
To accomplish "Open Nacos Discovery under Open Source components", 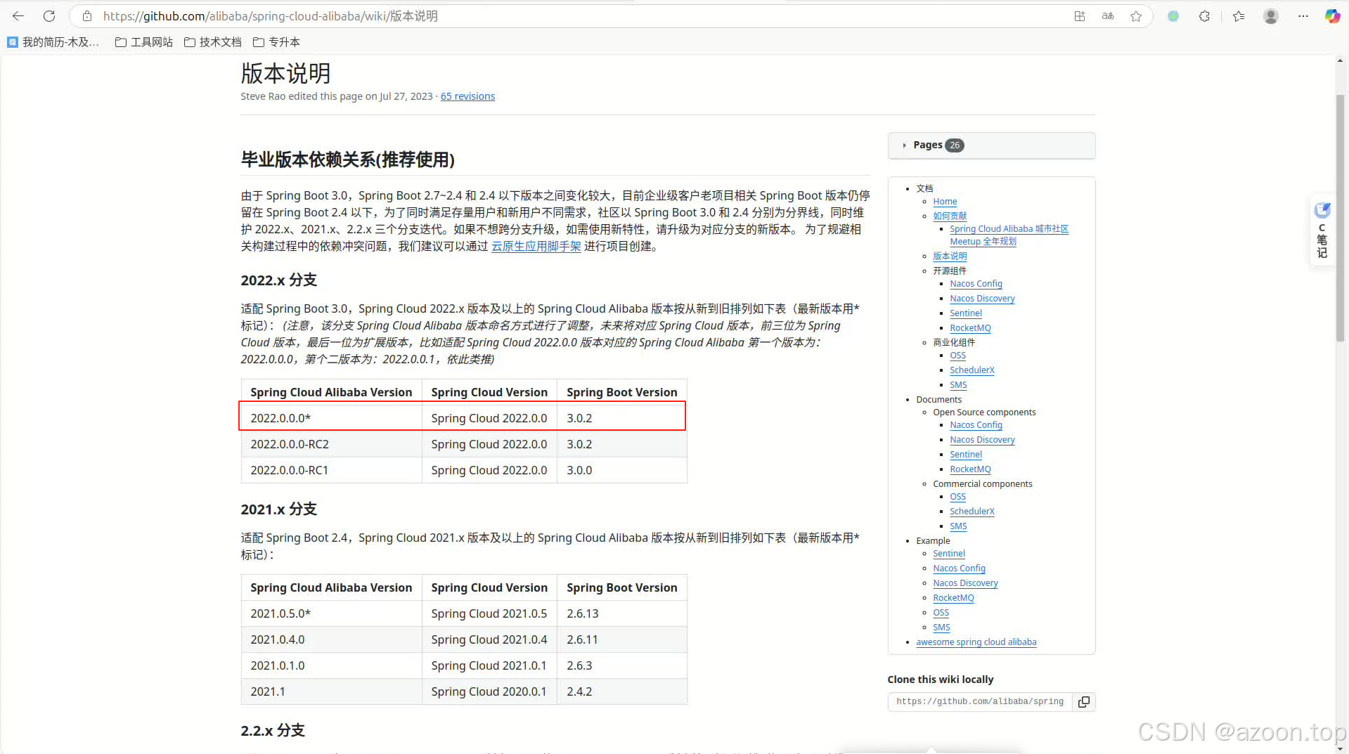I will [x=982, y=440].
